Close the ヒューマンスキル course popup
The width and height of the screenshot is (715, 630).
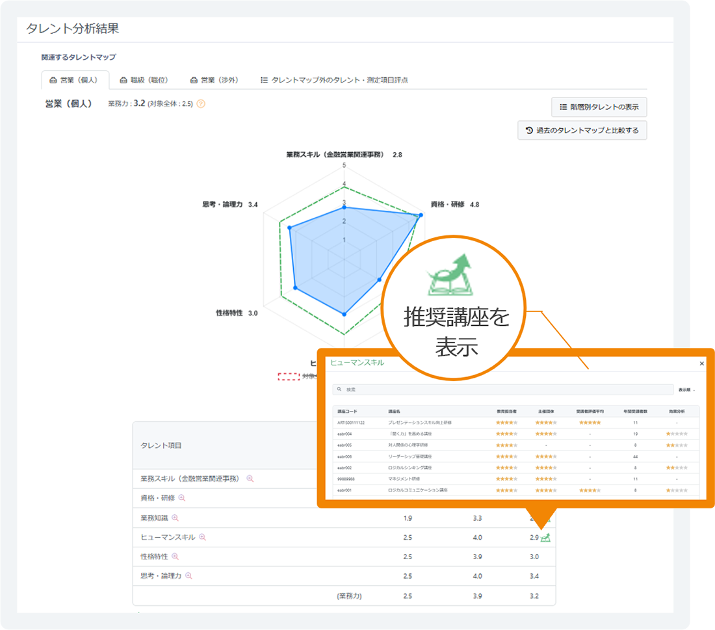point(701,363)
